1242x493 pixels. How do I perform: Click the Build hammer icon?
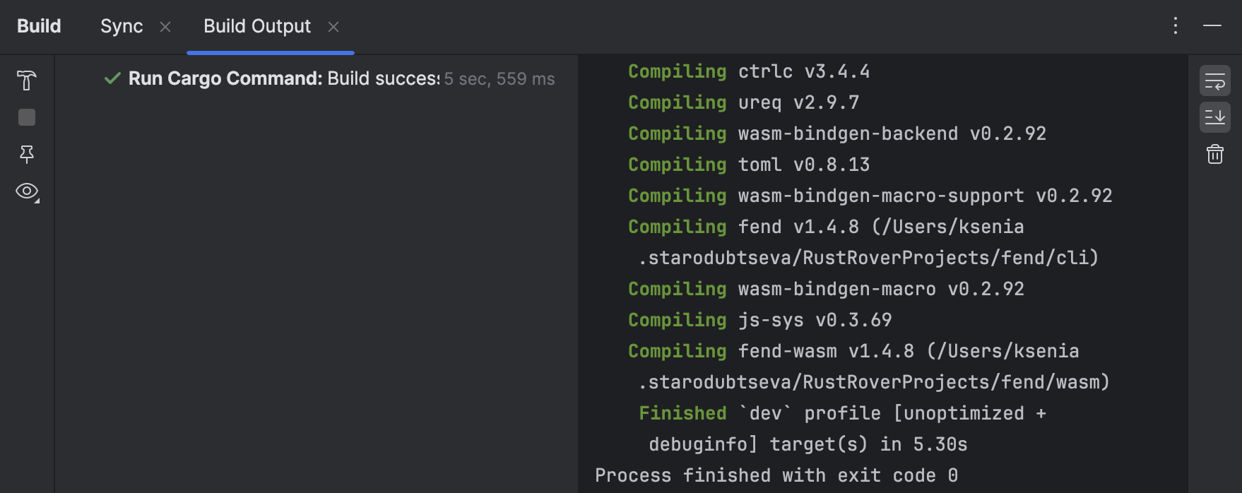pos(27,81)
